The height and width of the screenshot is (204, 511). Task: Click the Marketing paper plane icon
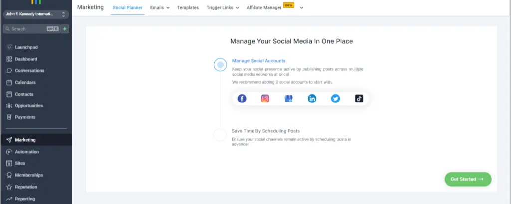tap(9, 140)
